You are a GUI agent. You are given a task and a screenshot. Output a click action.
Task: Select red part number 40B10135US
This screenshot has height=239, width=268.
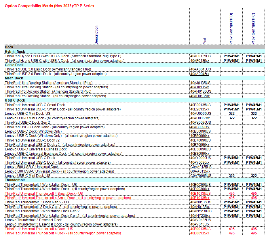tap(200, 194)
